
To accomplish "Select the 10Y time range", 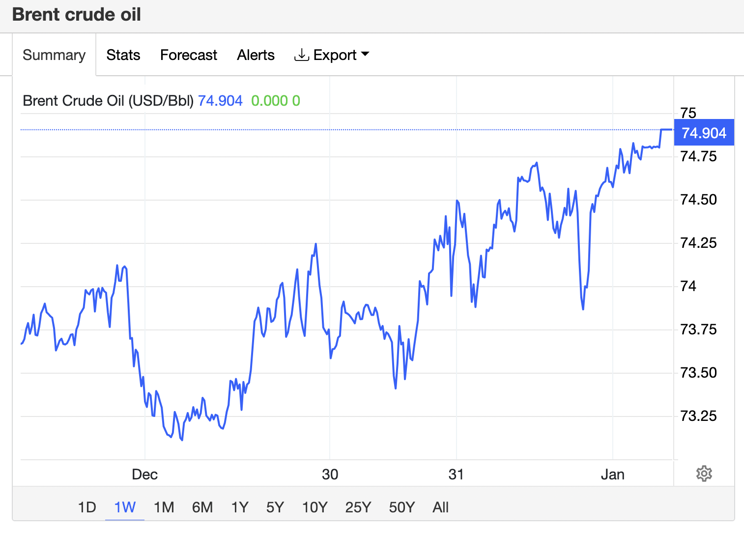I will pos(315,507).
